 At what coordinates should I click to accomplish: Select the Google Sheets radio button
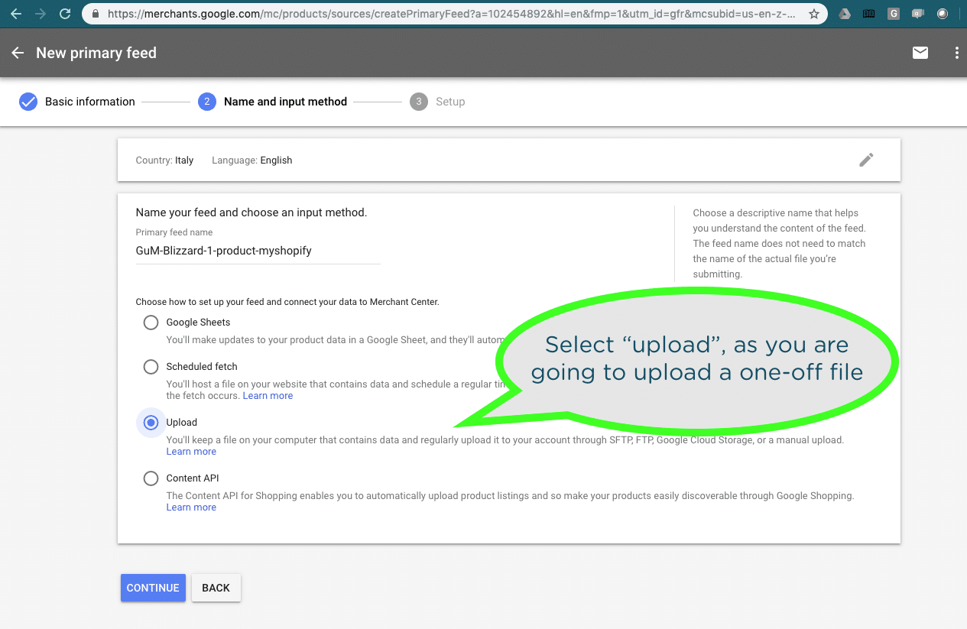tap(151, 323)
